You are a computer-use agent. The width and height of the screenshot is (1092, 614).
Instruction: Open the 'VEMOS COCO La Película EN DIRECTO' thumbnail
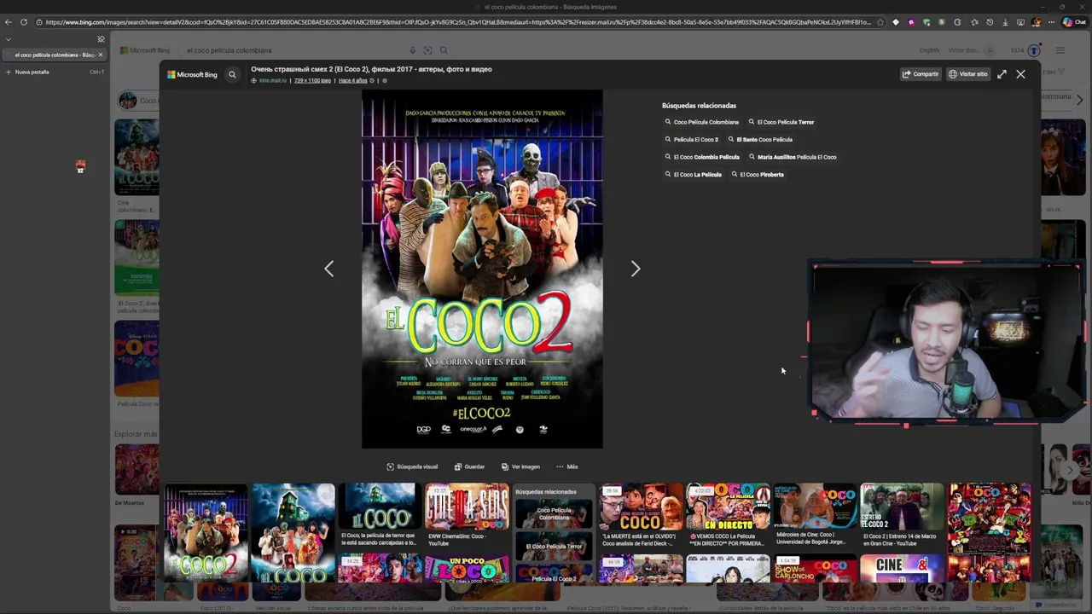[x=728, y=507]
